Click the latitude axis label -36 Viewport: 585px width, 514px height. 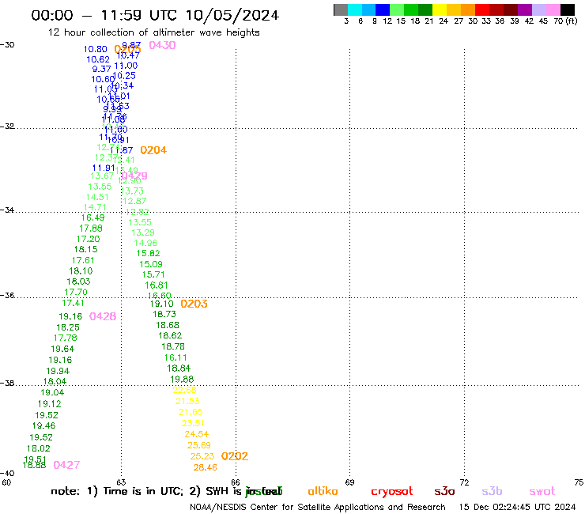(x=7, y=295)
